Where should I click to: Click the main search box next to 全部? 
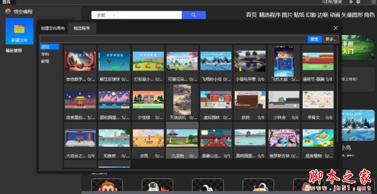tap(150, 15)
